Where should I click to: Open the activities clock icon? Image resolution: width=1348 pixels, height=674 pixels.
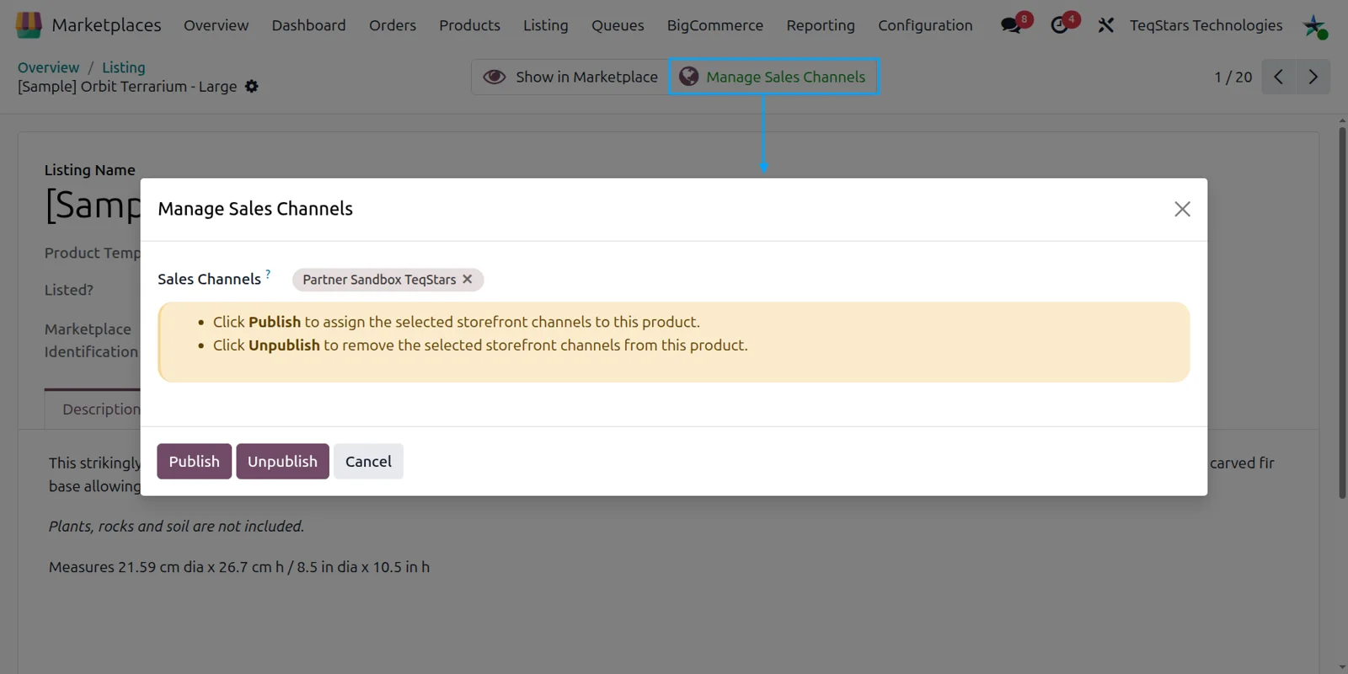pos(1060,25)
